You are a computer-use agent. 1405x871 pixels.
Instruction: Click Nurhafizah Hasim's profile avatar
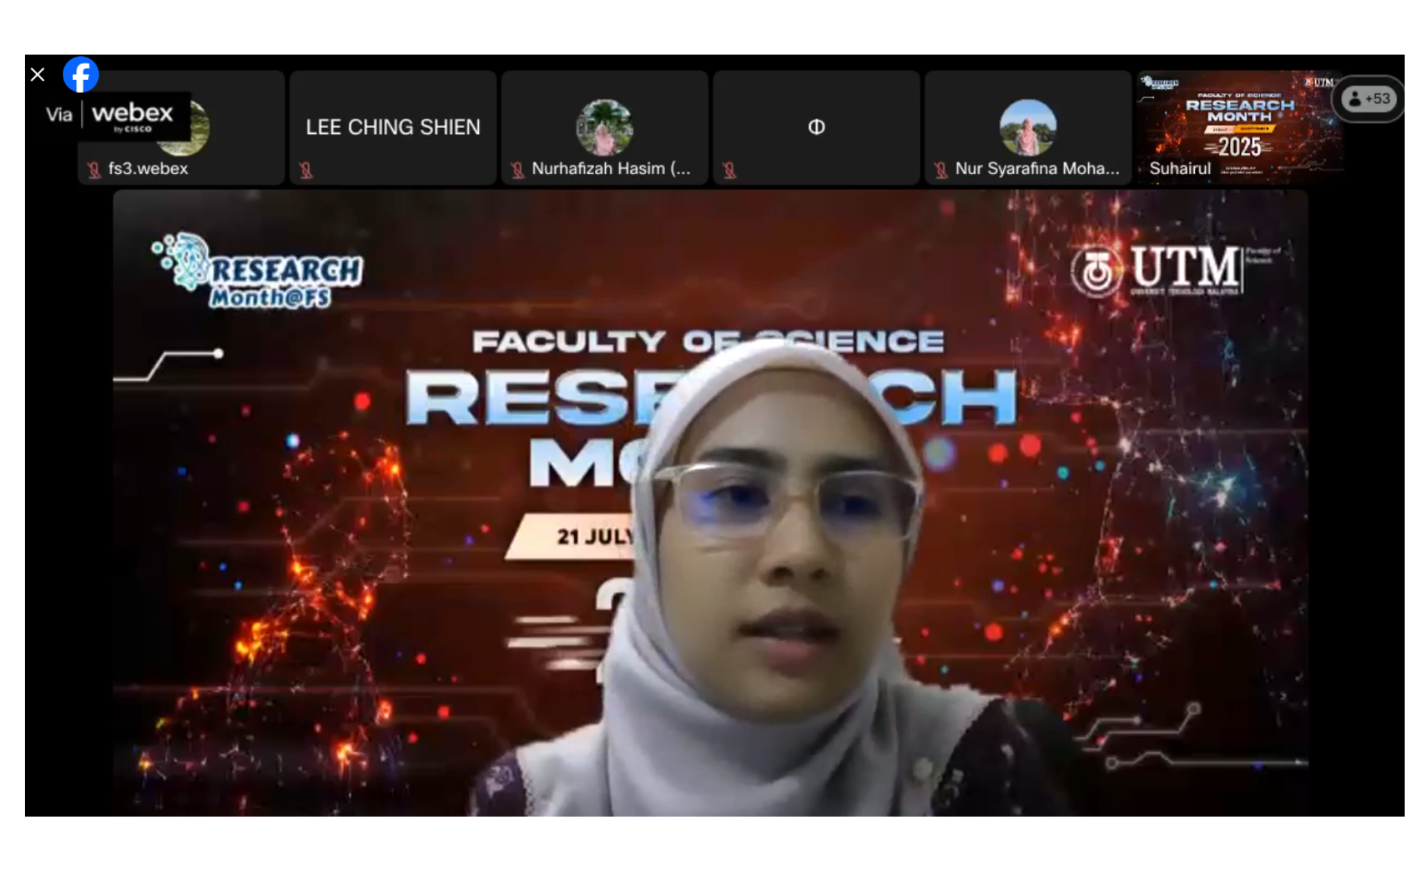(x=604, y=127)
